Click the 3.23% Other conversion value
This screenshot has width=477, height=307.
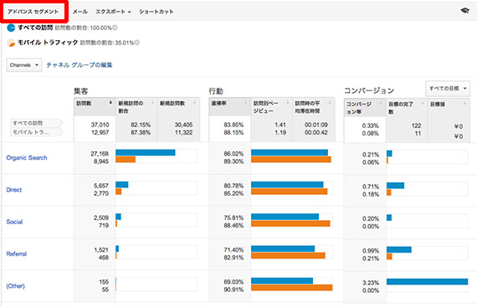[x=371, y=283]
